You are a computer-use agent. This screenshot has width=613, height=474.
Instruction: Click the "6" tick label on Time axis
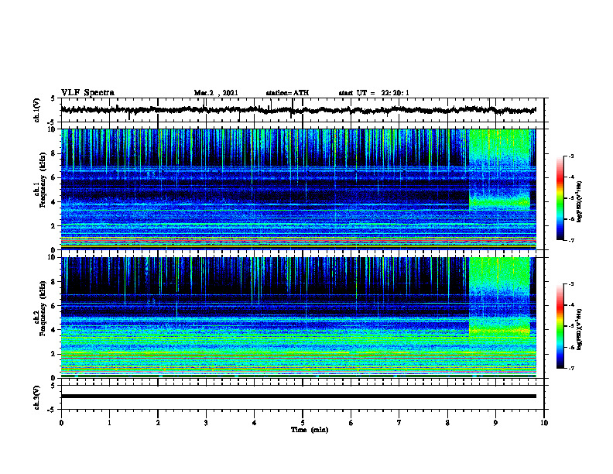pos(351,423)
